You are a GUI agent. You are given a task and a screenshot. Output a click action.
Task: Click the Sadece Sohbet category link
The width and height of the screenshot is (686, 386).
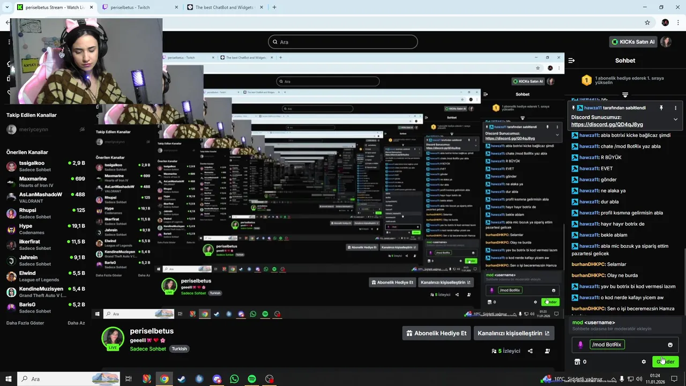tap(148, 349)
